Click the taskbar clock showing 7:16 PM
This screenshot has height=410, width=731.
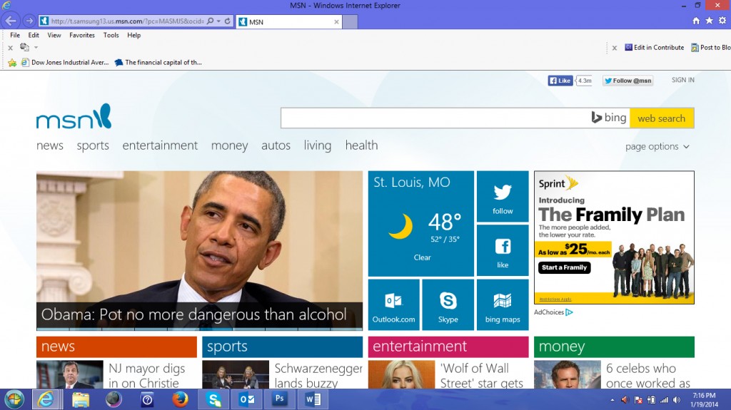click(704, 400)
